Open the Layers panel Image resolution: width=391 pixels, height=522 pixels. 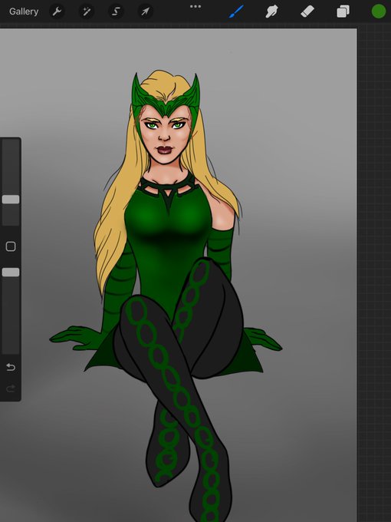343,12
